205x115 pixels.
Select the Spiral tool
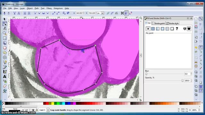(x=5, y=57)
